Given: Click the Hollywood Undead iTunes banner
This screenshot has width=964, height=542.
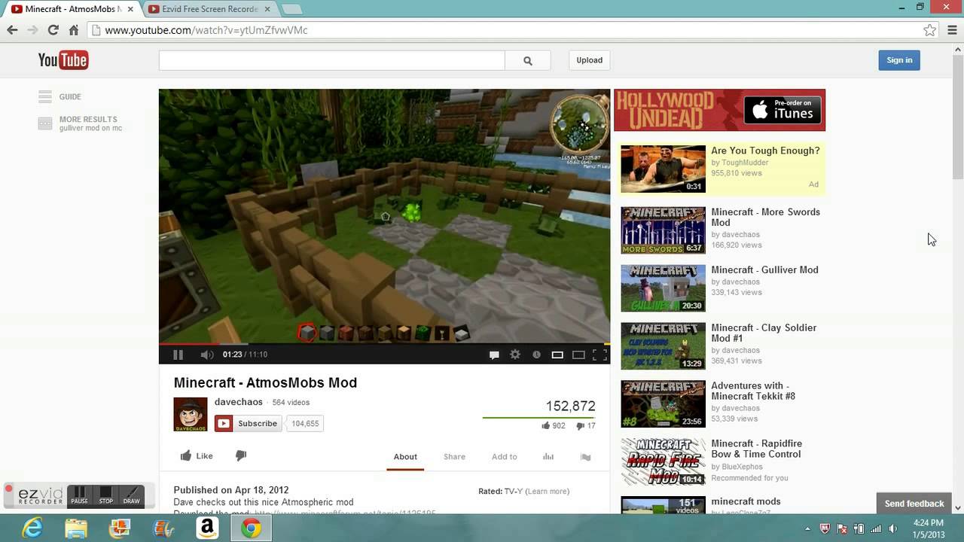Looking at the screenshot, I should [719, 110].
